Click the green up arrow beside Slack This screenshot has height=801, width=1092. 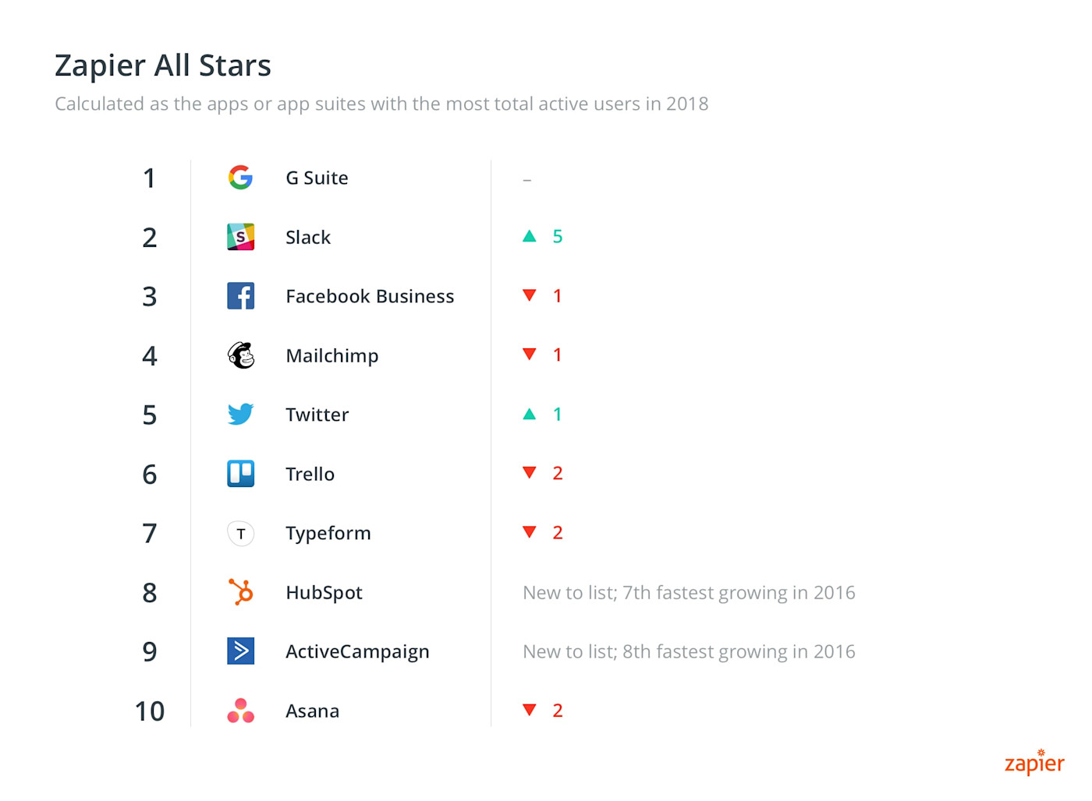coord(530,236)
